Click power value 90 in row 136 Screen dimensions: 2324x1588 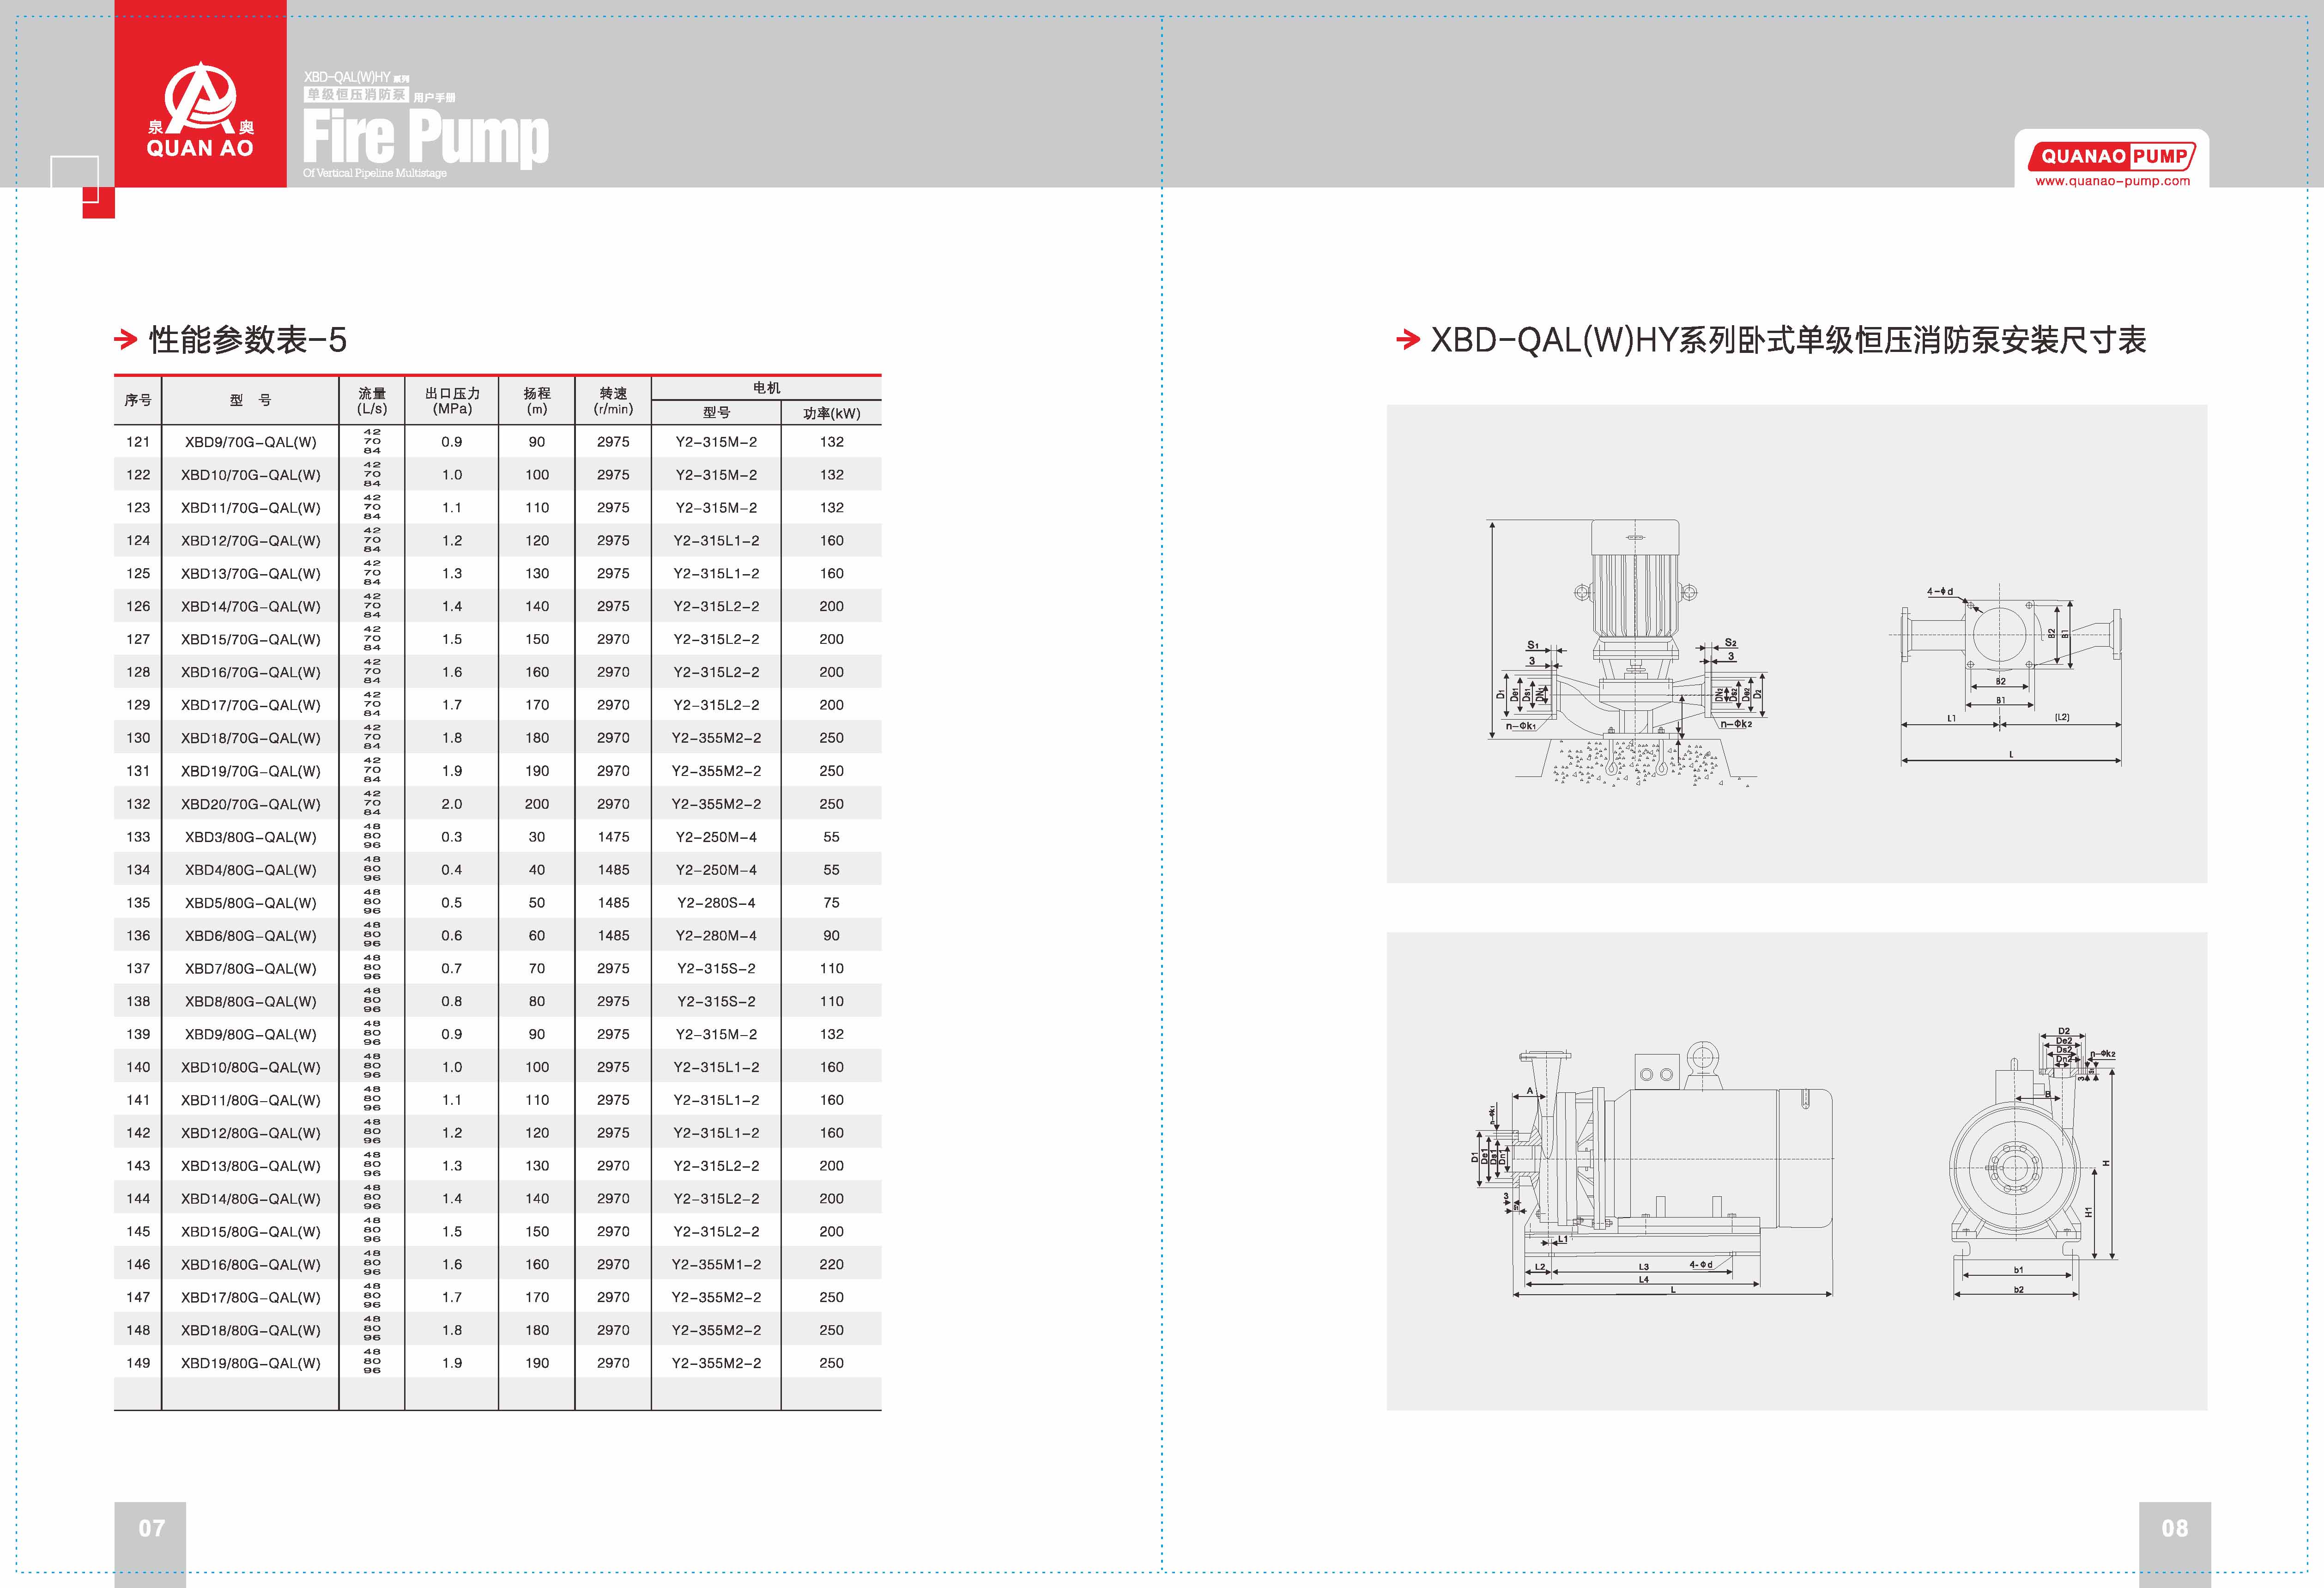[x=831, y=936]
